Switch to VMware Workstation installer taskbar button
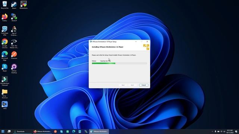 click(99, 131)
